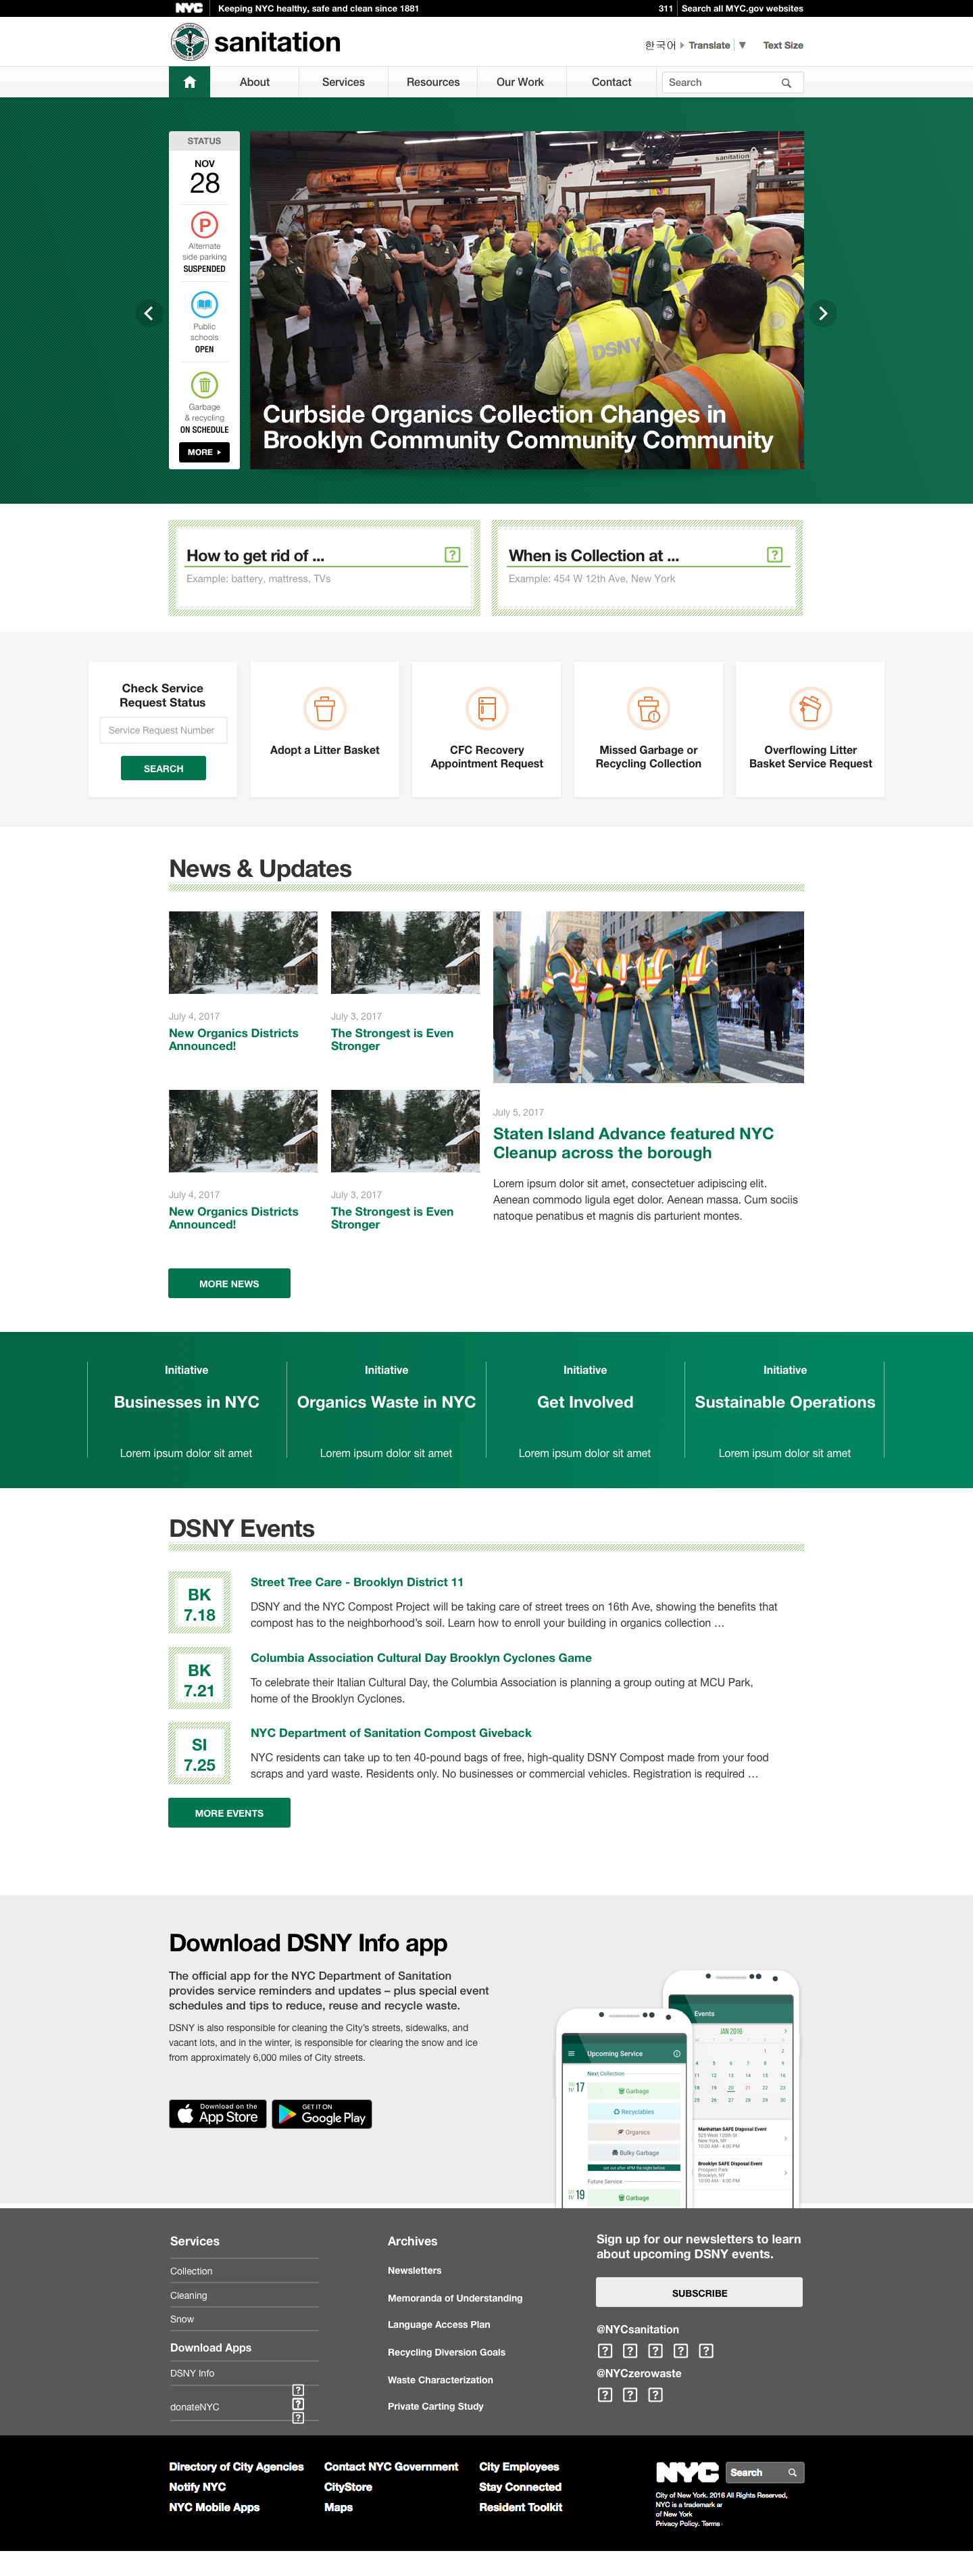The height and width of the screenshot is (2576, 973).
Task: Open Resident Toolkit footer link
Action: pos(520,2507)
